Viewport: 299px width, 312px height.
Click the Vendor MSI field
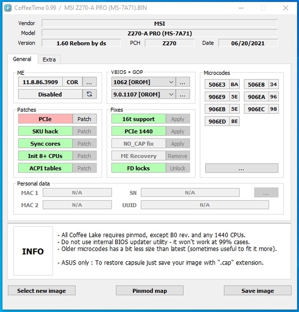[x=160, y=23]
